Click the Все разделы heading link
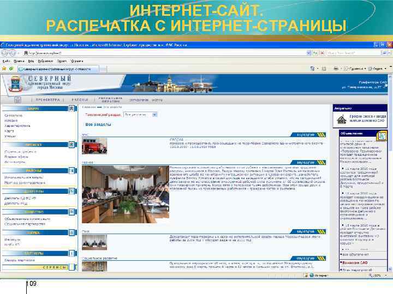Screen dimensions: 393x294 click(98, 125)
